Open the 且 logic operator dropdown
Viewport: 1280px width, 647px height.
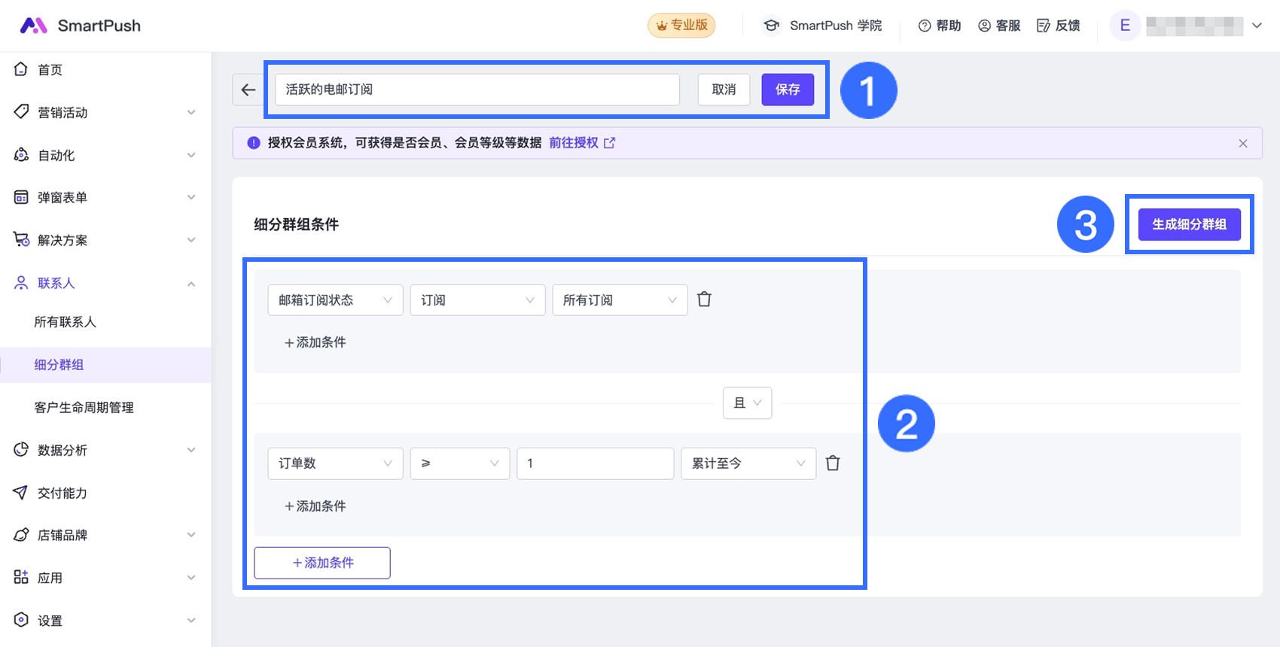pyautogui.click(x=747, y=403)
